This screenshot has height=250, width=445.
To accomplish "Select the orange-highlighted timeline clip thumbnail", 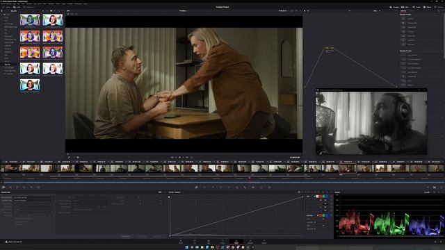I will (348, 169).
